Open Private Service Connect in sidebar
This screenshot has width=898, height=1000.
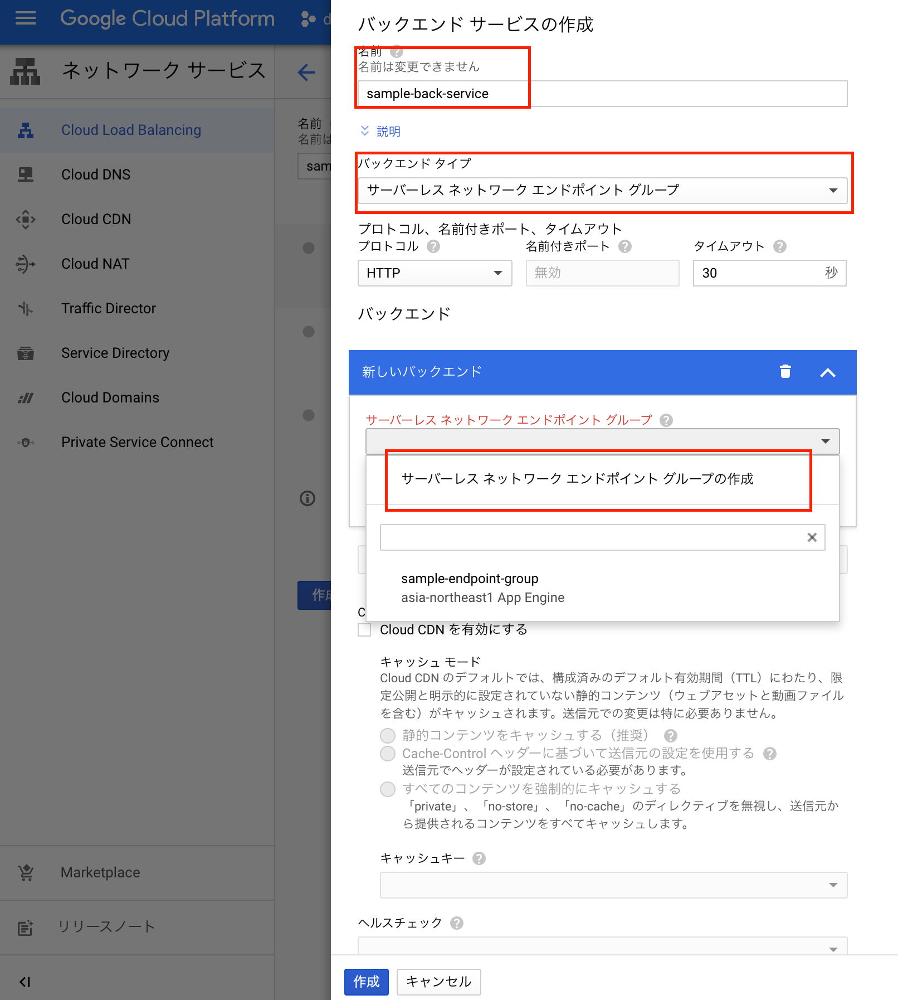tap(137, 443)
